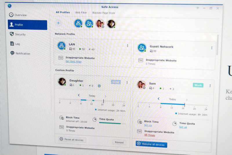
Task: Click the Reward button
Action: (x=119, y=142)
